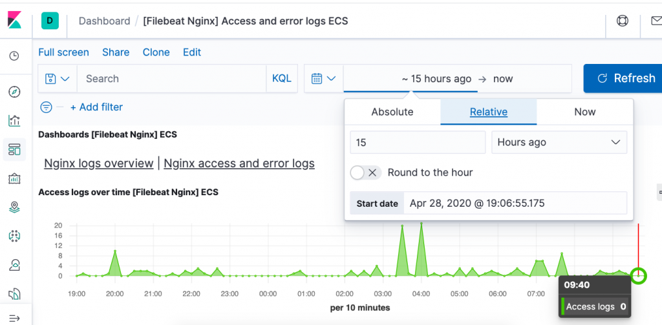This screenshot has width=662, height=325.
Task: Click the Kibana logo
Action: (x=14, y=21)
